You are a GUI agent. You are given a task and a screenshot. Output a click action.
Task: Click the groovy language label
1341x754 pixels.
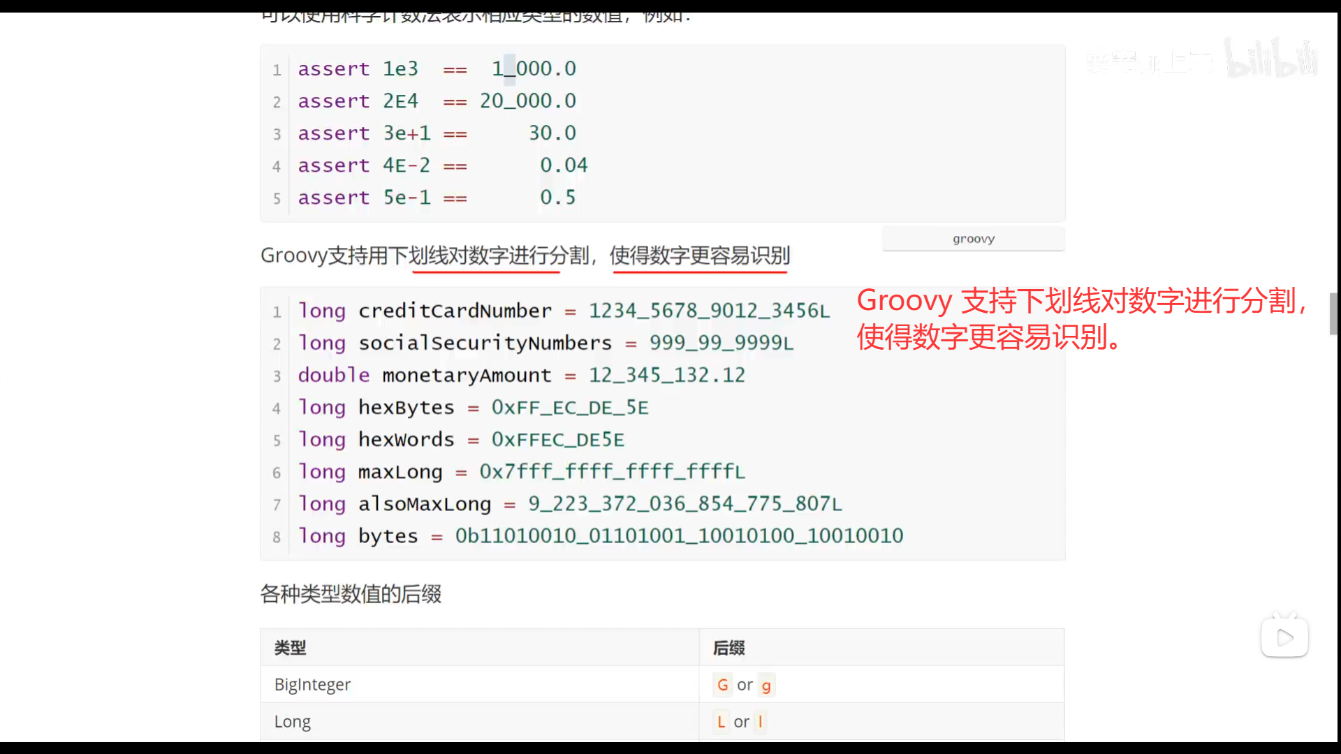[973, 239]
